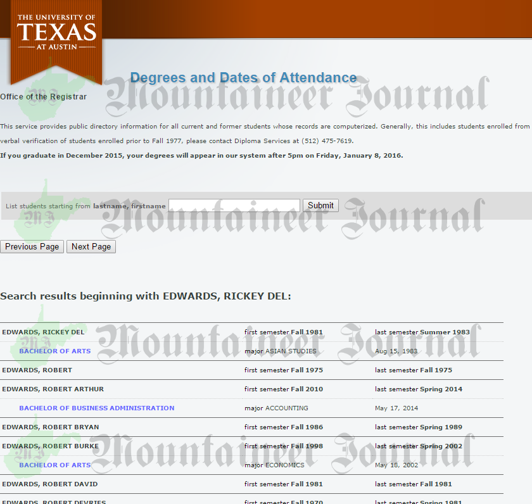
Task: Open Robert Burke Edwards' Bachelor of Arts degree
Action: point(55,465)
